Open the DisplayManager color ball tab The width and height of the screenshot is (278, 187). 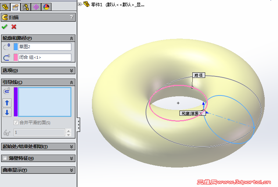coord(46,7)
